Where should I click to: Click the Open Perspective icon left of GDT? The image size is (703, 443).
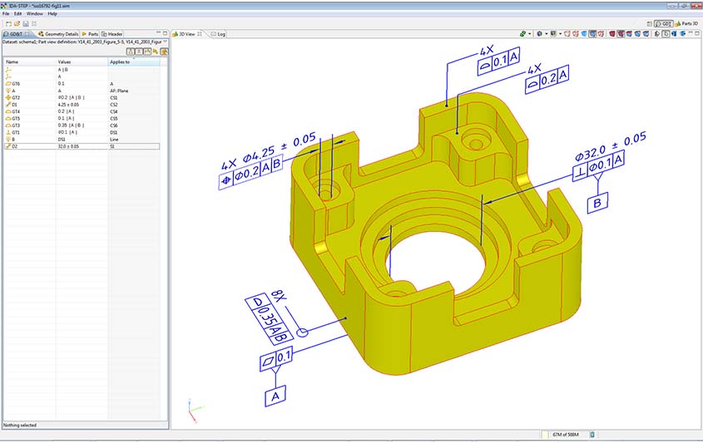(x=648, y=24)
